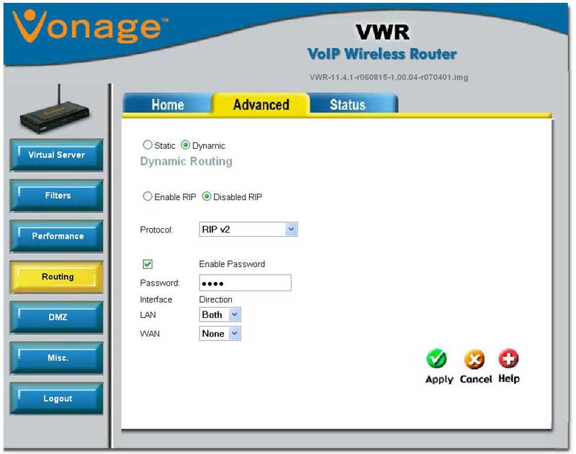Go to the Status tab

click(347, 105)
